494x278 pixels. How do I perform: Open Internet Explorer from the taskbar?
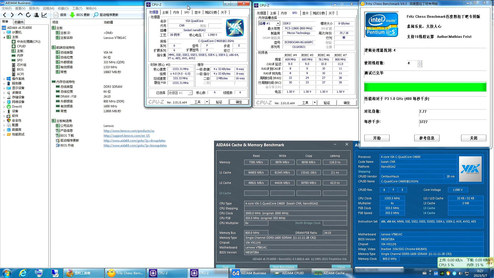pyautogui.click(x=23, y=273)
